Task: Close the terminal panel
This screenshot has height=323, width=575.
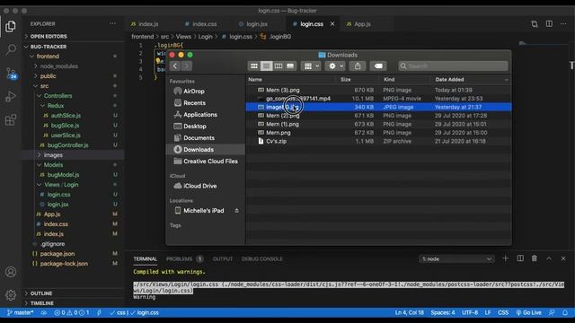Action: pyautogui.click(x=563, y=258)
